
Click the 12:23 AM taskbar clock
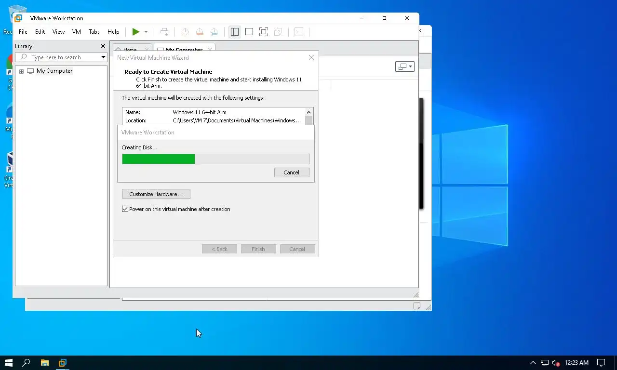577,363
